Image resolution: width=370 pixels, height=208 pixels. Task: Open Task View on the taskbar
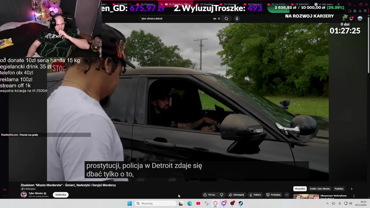pyautogui.click(x=181, y=203)
